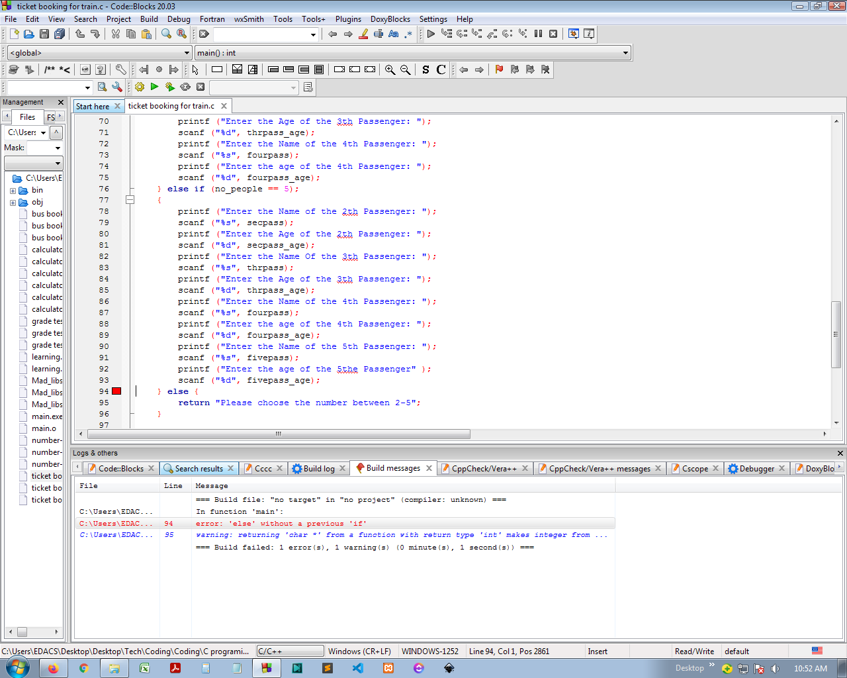Open the <global> scope dropdown

click(x=187, y=53)
